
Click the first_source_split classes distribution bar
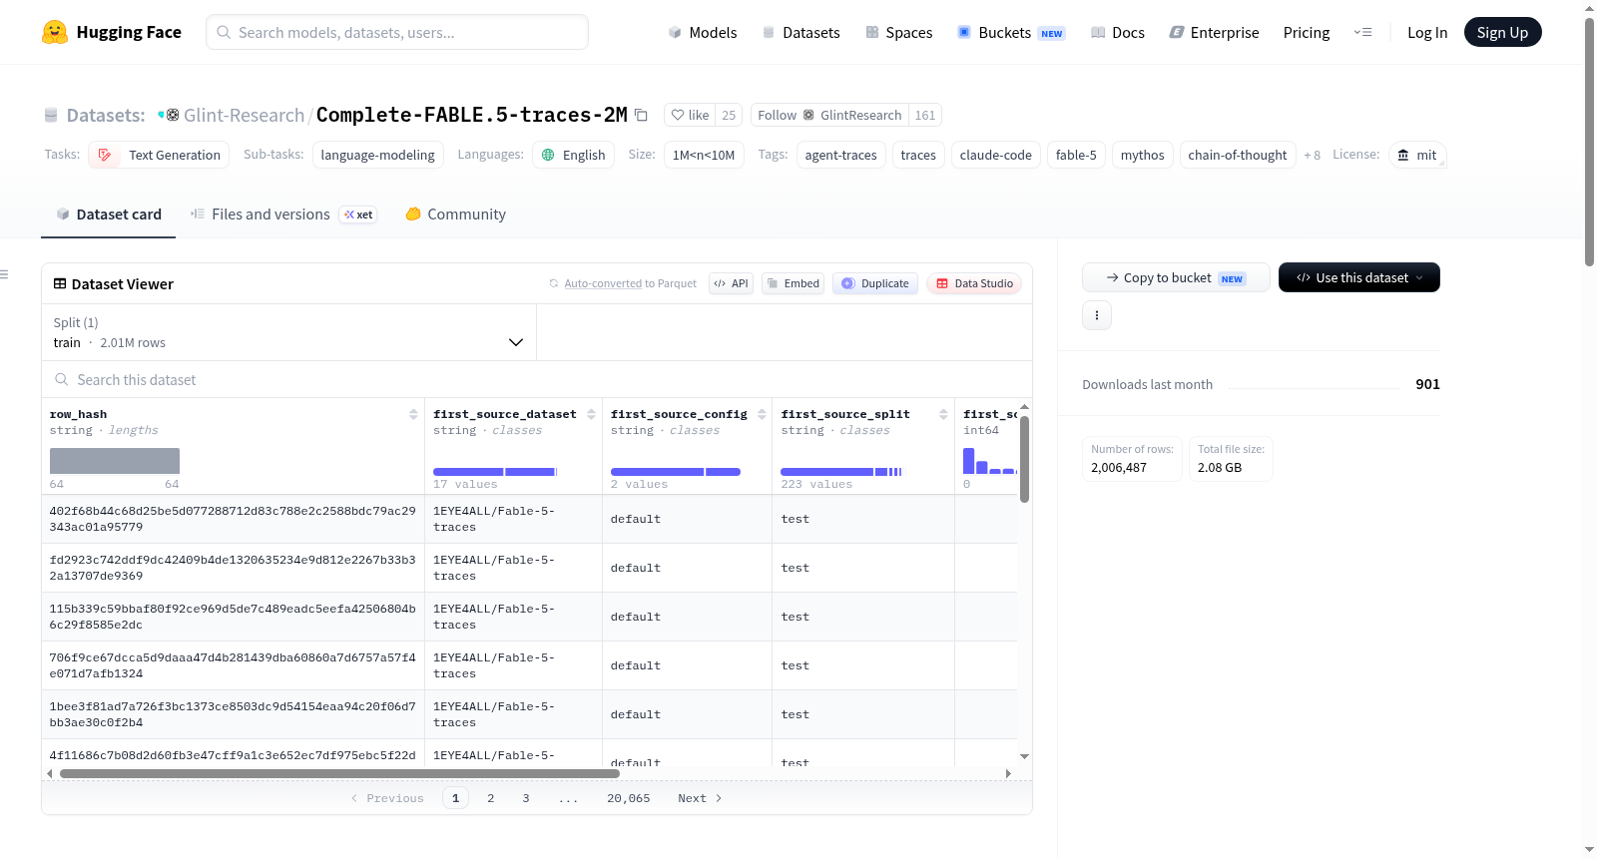[841, 472]
